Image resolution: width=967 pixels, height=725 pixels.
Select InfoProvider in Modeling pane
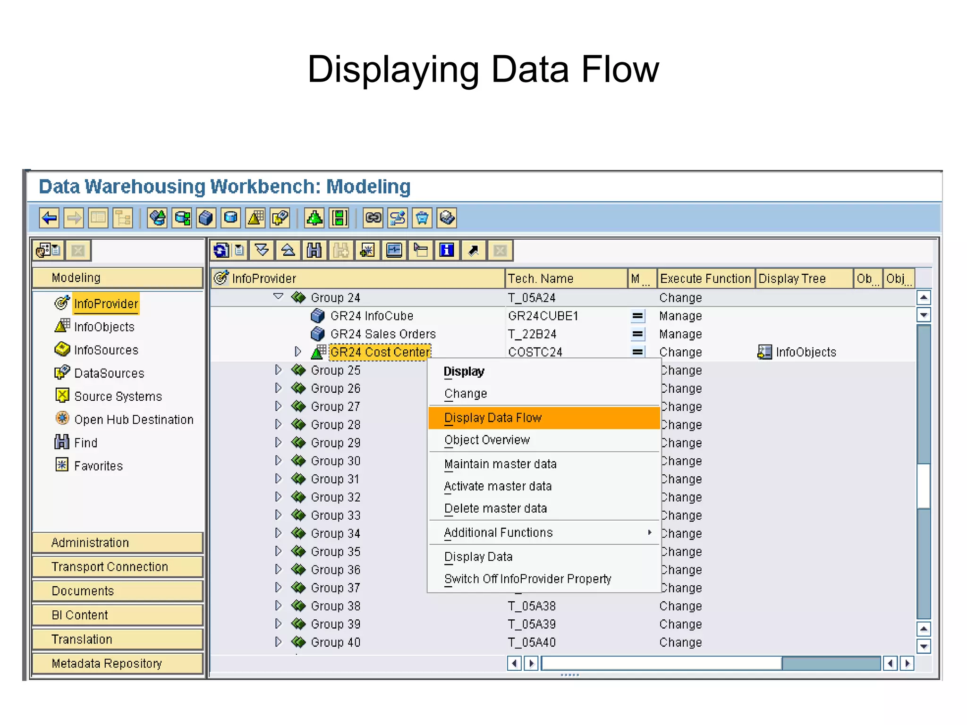tap(106, 303)
